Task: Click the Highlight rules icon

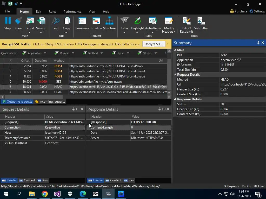Action: pyautogui.click(x=137, y=21)
